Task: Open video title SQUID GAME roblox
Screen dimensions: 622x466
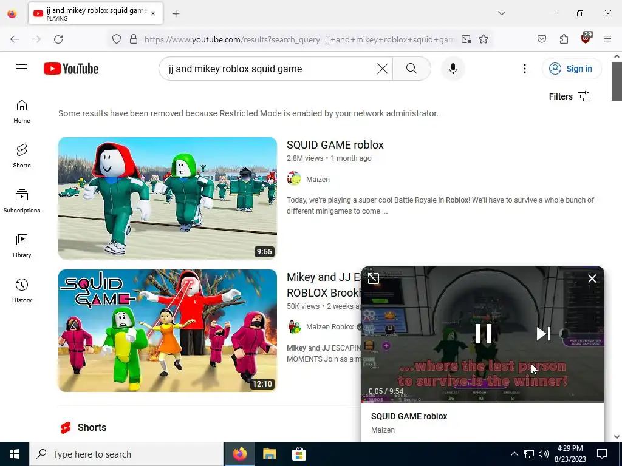Action: click(335, 145)
